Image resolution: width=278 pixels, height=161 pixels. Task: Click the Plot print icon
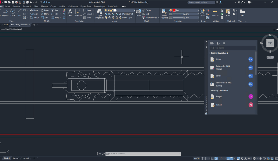tap(27, 2)
